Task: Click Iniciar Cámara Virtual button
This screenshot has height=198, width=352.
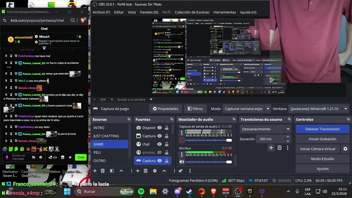Action: coord(318,149)
